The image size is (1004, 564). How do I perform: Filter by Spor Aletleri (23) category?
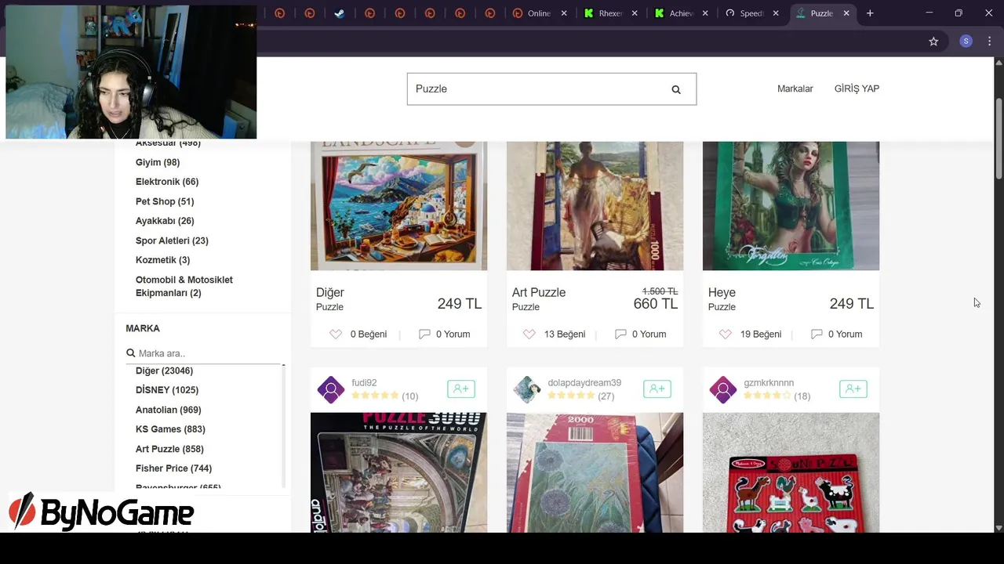(x=172, y=240)
